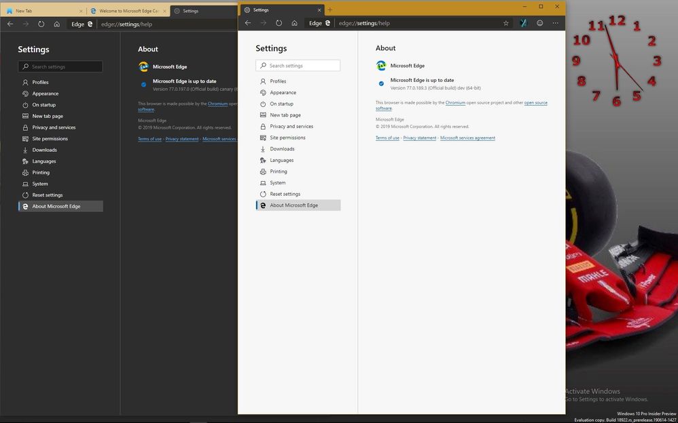Click the Edge site identity icon in dark window
678x423 pixels.
pyautogui.click(x=82, y=24)
